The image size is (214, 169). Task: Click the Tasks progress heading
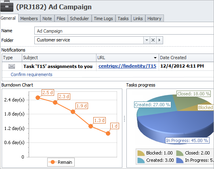[141, 85]
